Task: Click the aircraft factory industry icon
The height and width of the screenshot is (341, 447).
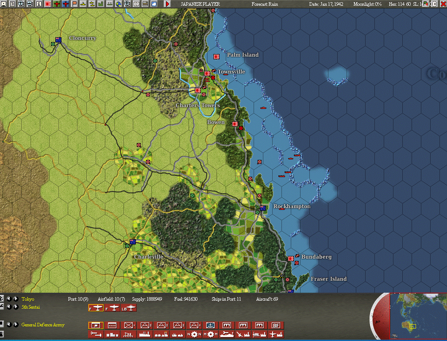Action: (x=276, y=334)
